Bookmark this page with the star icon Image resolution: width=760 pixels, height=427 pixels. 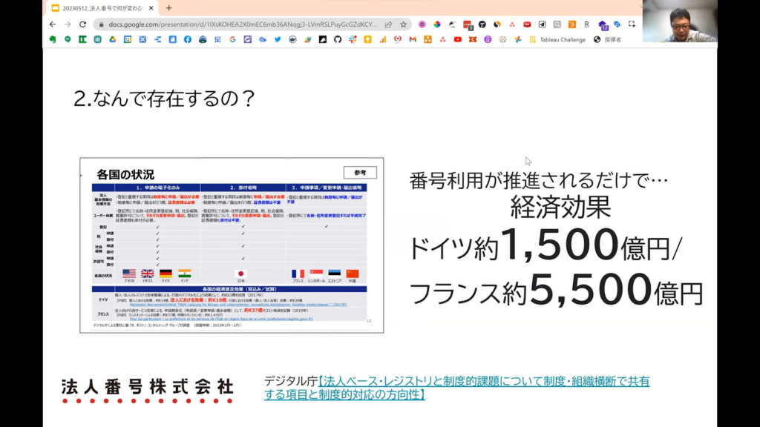[x=404, y=24]
